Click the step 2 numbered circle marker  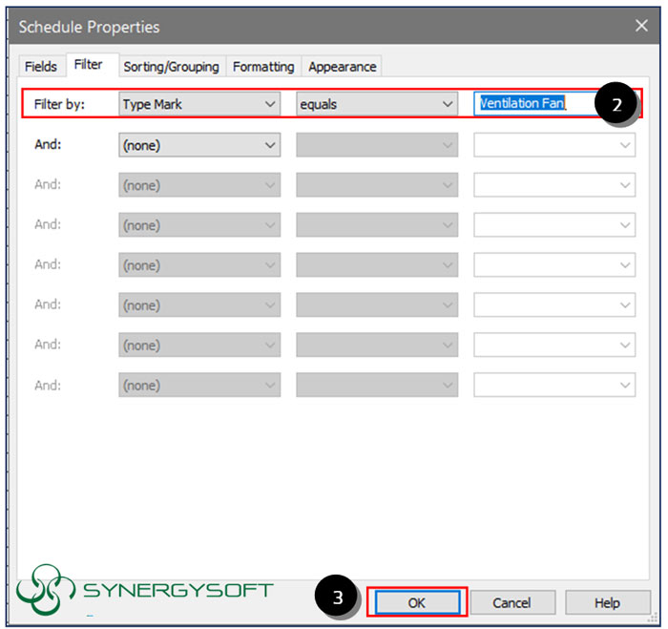[x=616, y=105]
